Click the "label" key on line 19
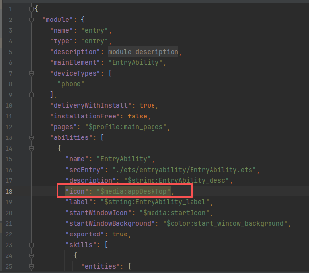 (79, 202)
